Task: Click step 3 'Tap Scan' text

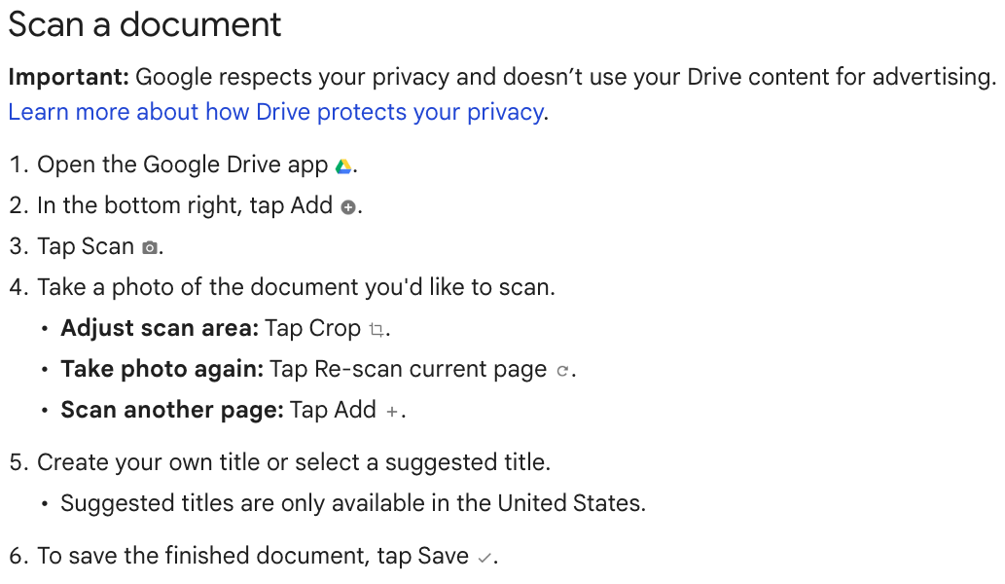Action: pos(86,247)
